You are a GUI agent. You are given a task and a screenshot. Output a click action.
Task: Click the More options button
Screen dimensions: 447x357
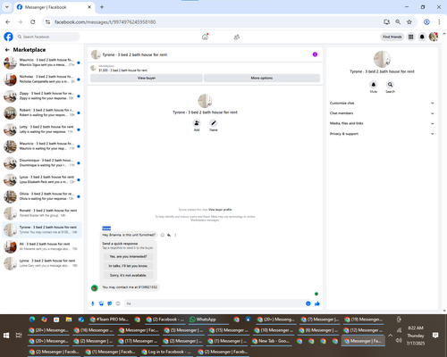[x=262, y=78]
